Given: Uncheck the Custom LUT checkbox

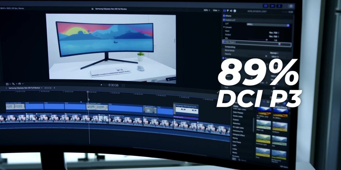Looking at the screenshot, I should (224, 20).
